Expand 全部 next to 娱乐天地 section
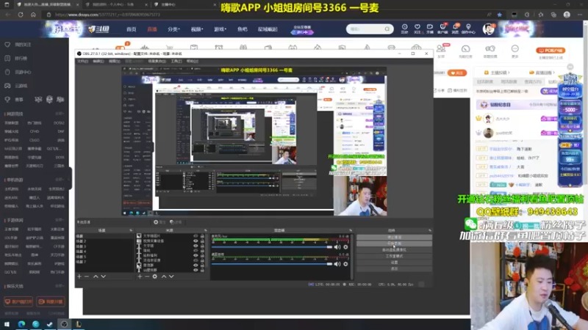This screenshot has width=588, height=330. 60,286
